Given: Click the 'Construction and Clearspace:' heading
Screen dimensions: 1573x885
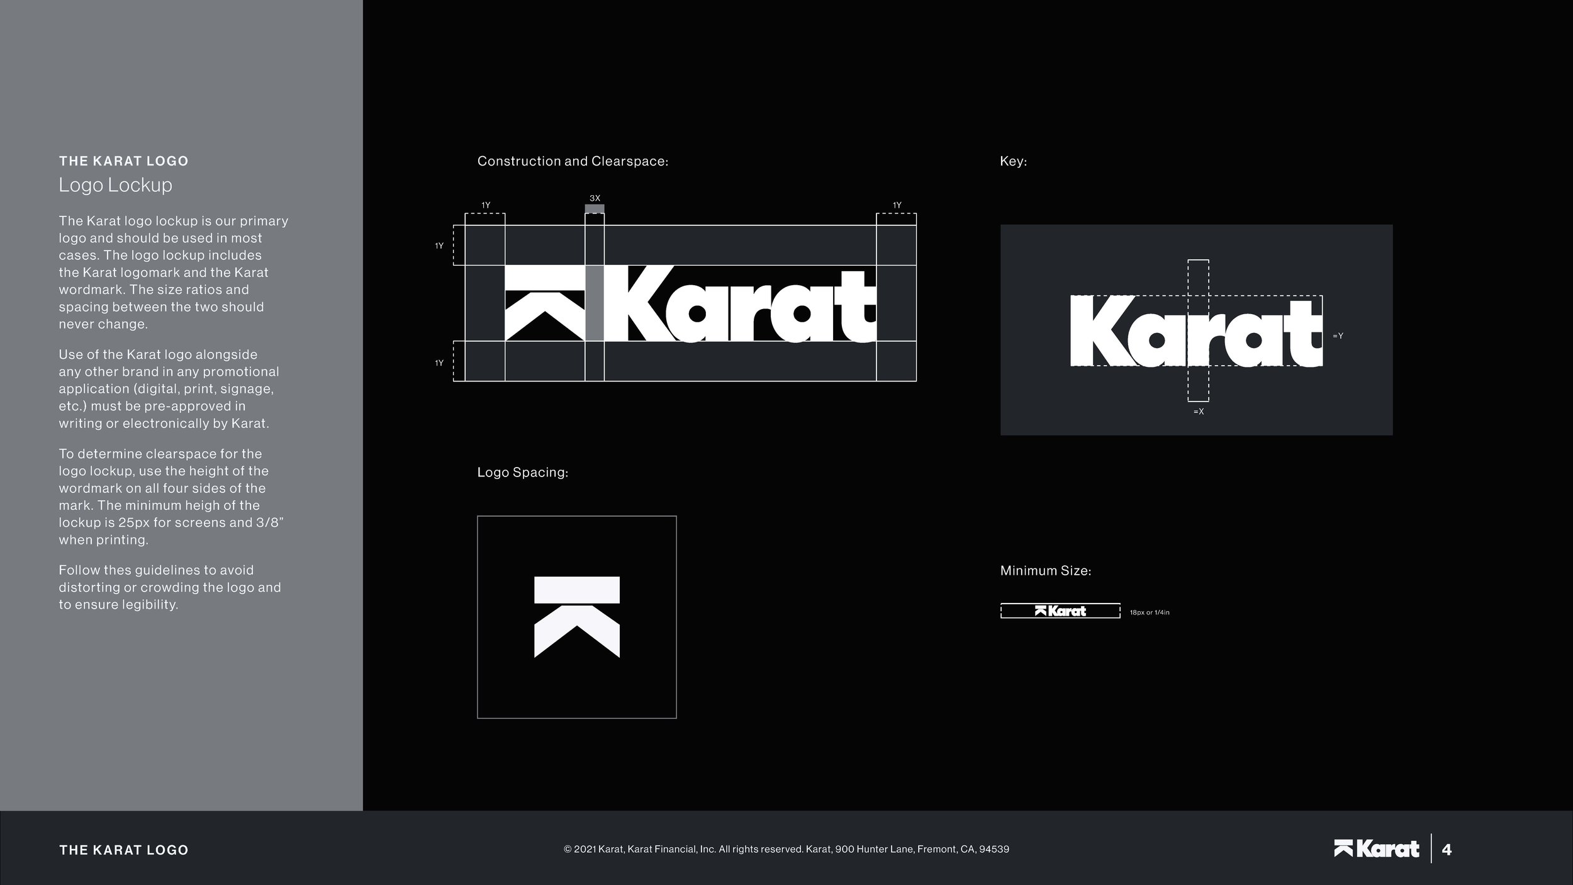Looking at the screenshot, I should tap(573, 161).
